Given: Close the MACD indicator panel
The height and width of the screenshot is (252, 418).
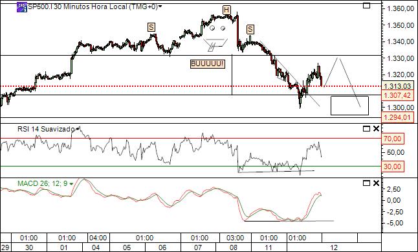Looking at the screenshot, I should point(376,183).
